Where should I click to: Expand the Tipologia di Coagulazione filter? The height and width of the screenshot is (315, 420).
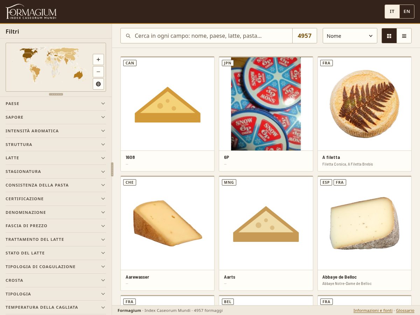pyautogui.click(x=56, y=267)
